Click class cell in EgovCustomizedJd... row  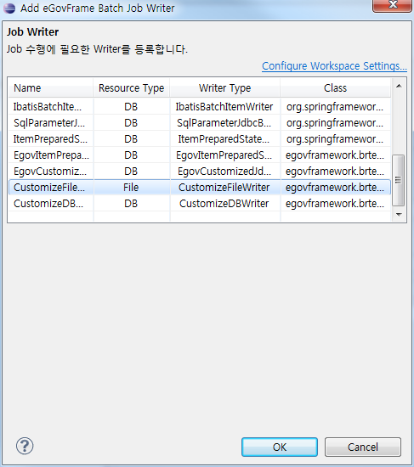tap(335, 172)
